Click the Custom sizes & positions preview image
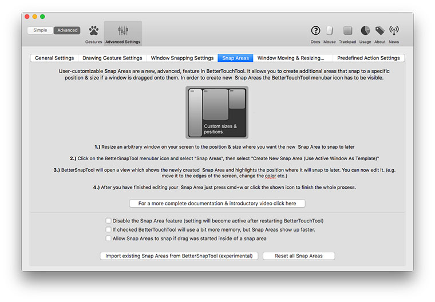The width and height of the screenshot is (435, 302). 217,112
